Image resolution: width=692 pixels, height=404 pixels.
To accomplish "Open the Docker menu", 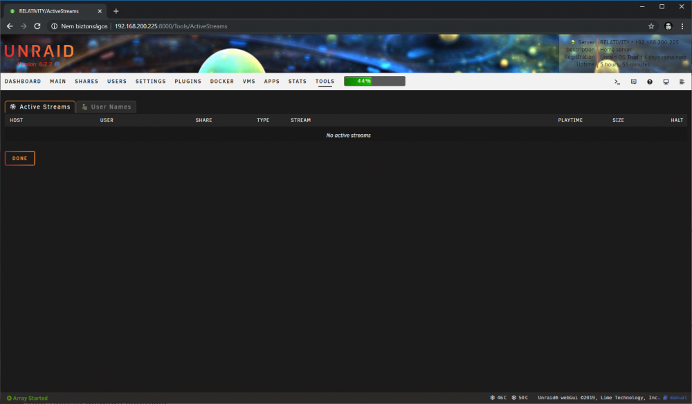I will (x=222, y=82).
